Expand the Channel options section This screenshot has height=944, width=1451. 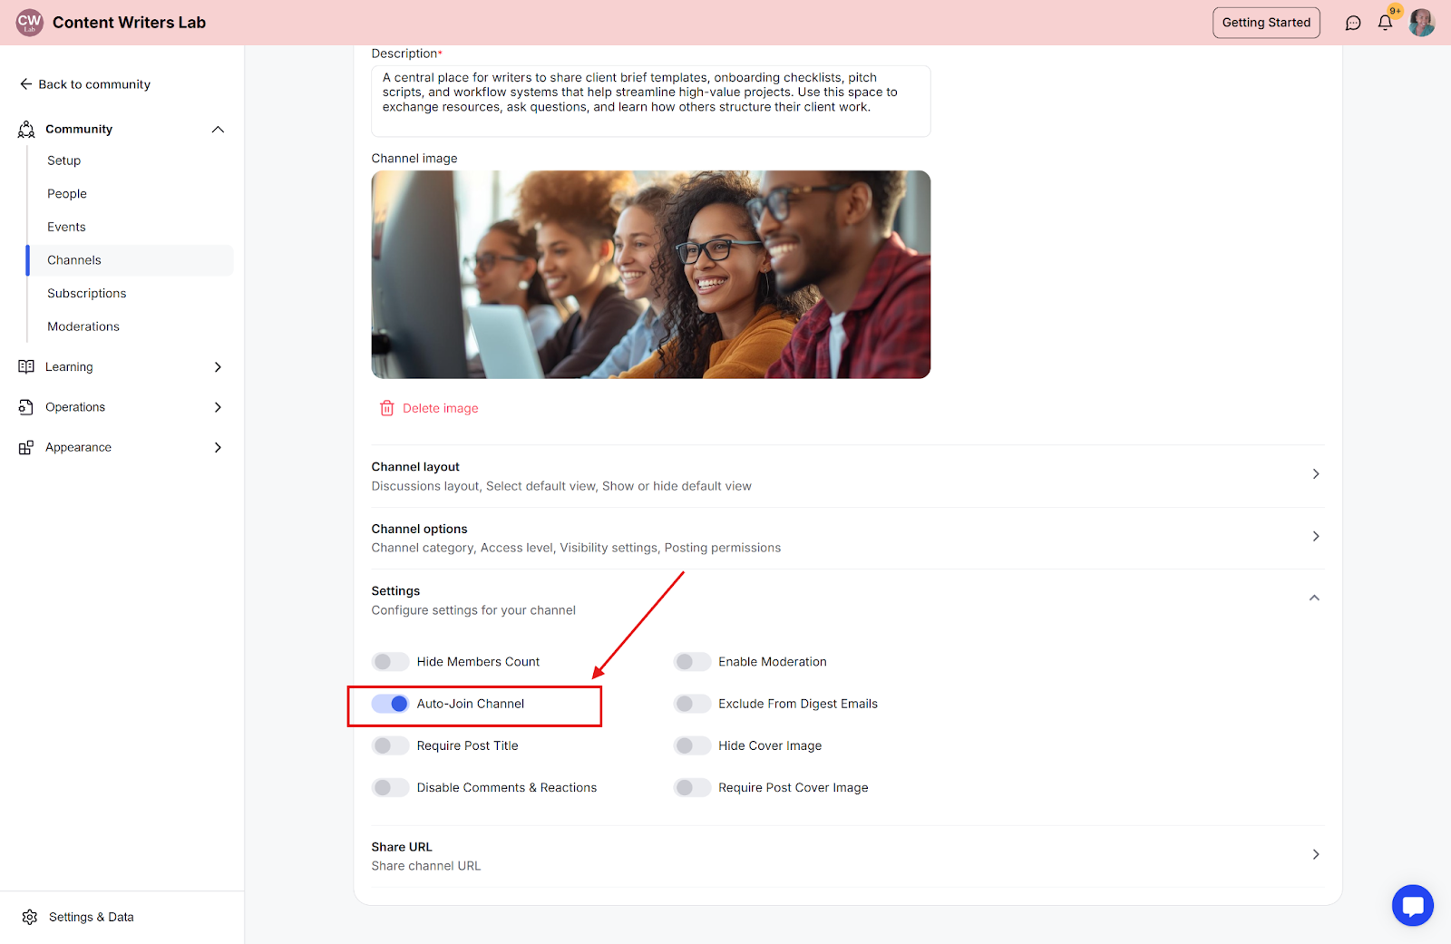pos(848,538)
